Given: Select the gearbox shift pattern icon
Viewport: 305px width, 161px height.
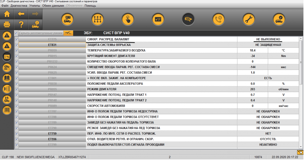Looking at the screenshot, I should [98, 19].
